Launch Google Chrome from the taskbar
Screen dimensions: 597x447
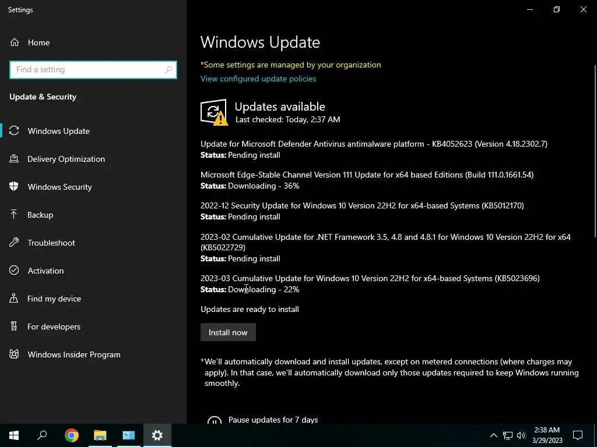coord(72,435)
